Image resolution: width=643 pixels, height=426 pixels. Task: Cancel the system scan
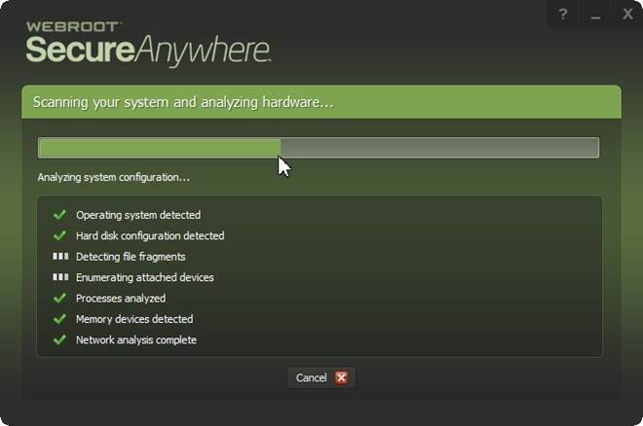point(321,377)
